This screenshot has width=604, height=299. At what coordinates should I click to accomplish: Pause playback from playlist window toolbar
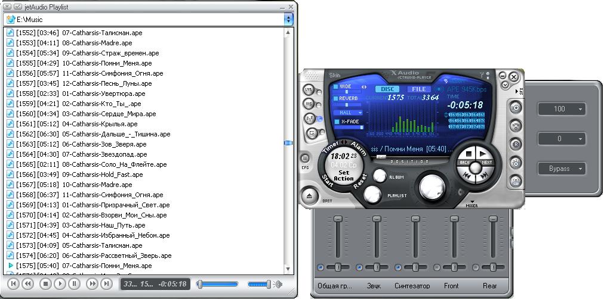(x=74, y=284)
